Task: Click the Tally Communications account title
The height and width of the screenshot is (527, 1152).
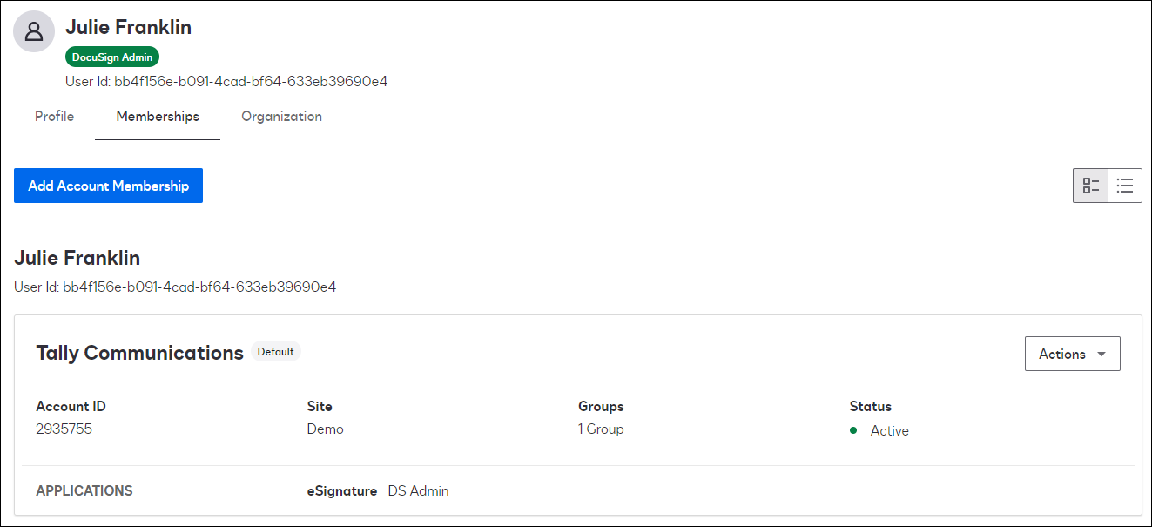Action: [139, 353]
